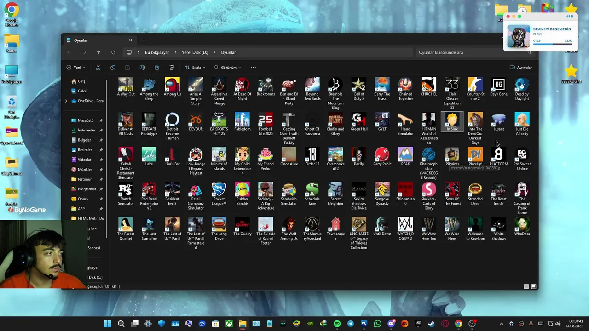
Task: Open Detroit Become Human shortcut
Action: click(x=172, y=126)
